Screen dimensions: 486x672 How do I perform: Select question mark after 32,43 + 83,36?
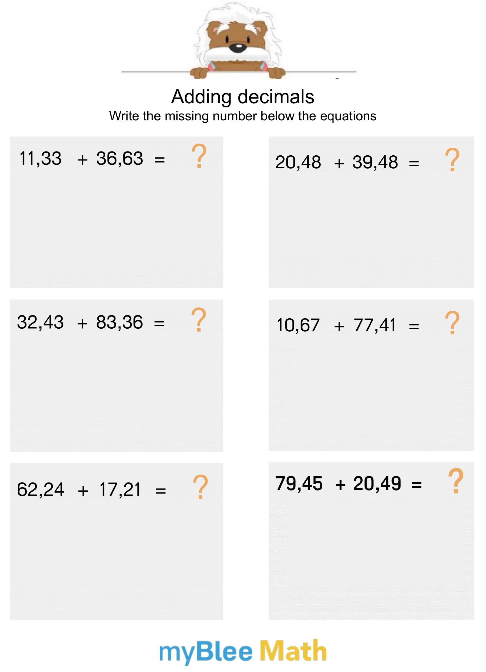click(198, 320)
